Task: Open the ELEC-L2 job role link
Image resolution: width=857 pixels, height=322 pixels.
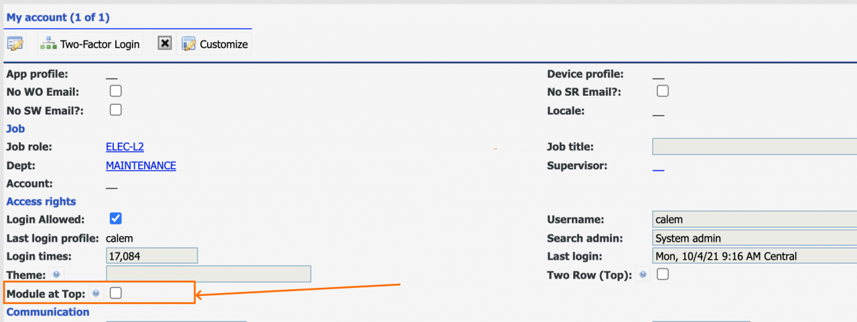Action: pyautogui.click(x=125, y=147)
